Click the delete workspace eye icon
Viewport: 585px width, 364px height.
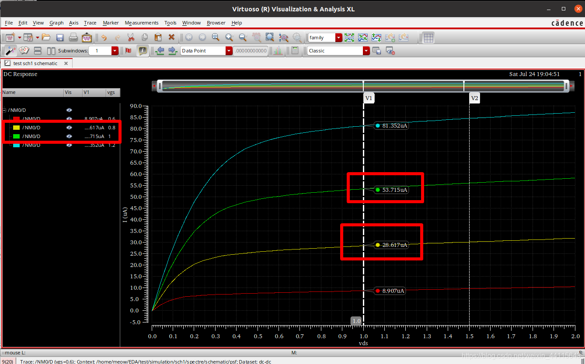[390, 51]
